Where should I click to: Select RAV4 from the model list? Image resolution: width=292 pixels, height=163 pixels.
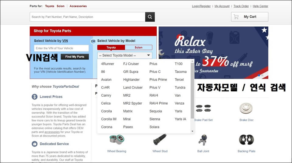[154, 95]
